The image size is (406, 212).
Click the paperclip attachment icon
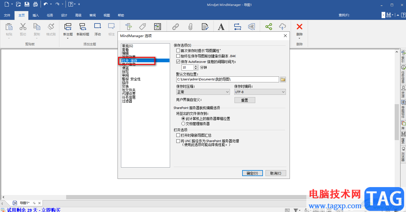(x=191, y=27)
